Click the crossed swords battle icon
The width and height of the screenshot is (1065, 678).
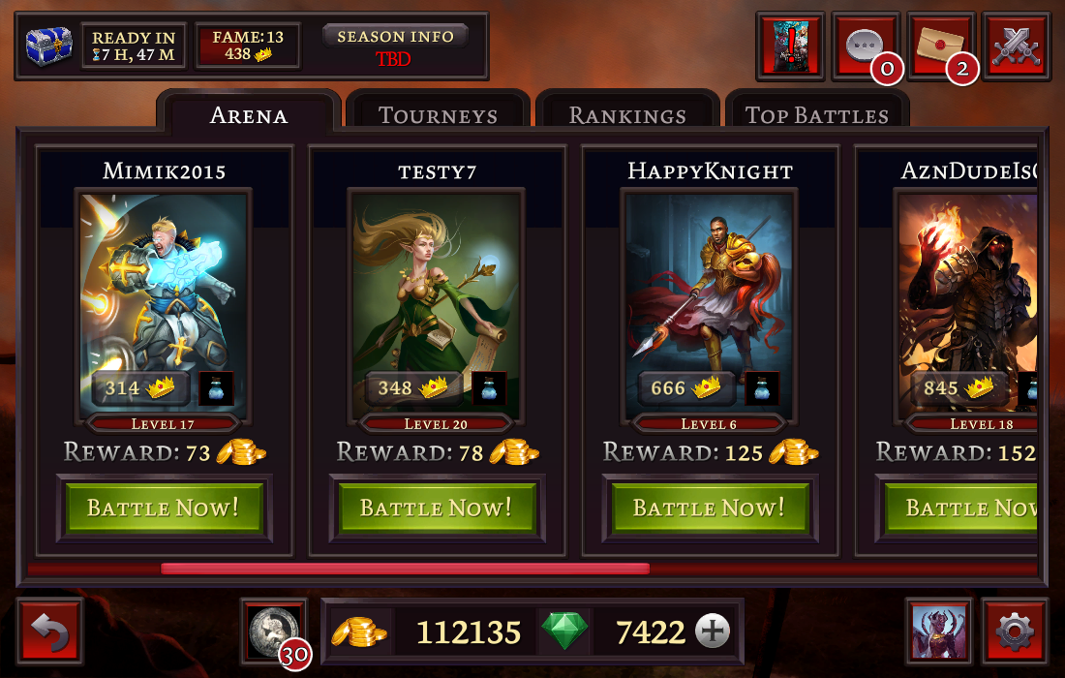pos(1016,46)
